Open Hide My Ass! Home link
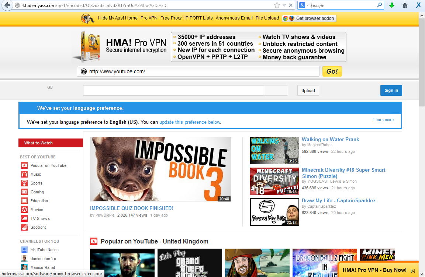Image resolution: width=425 pixels, height=277 pixels. point(118,18)
